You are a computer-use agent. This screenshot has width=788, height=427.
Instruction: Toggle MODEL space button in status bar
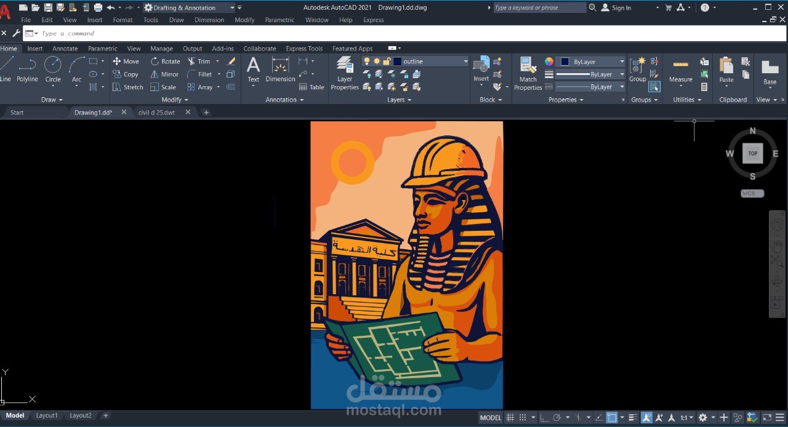point(491,418)
